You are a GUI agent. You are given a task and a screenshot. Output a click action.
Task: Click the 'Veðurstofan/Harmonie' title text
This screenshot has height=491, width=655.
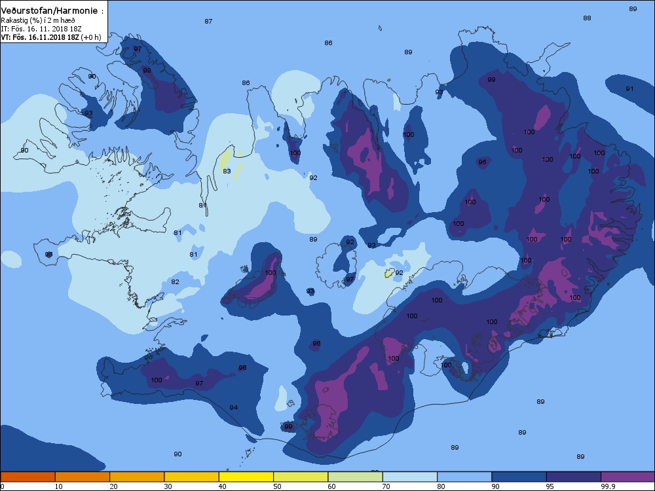click(49, 11)
